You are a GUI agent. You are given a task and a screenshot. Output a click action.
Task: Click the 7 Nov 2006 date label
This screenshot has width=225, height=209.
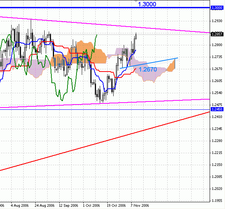(x=140, y=206)
